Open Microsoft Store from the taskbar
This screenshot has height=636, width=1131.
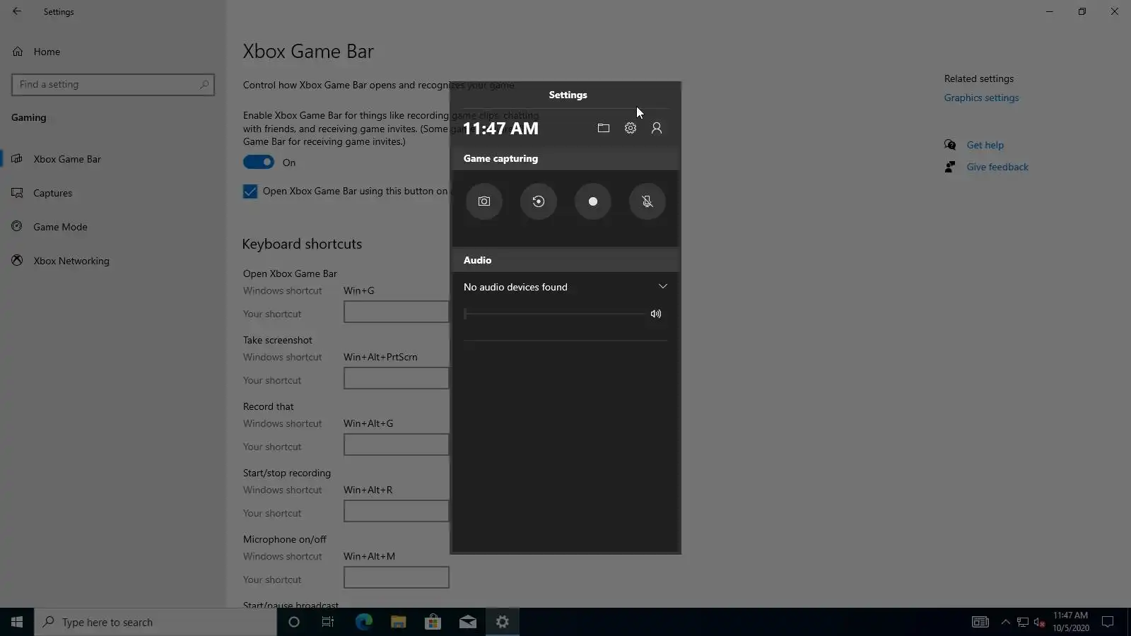(x=433, y=622)
